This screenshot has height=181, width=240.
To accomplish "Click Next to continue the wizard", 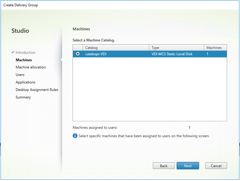I will pyautogui.click(x=188, y=166).
